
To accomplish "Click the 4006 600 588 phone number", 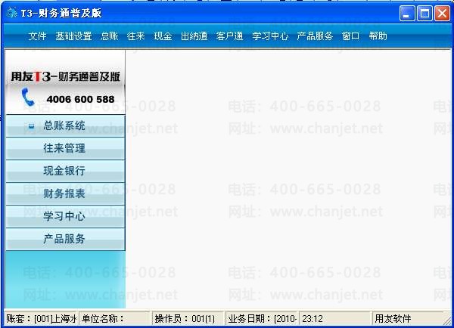I will coord(80,99).
